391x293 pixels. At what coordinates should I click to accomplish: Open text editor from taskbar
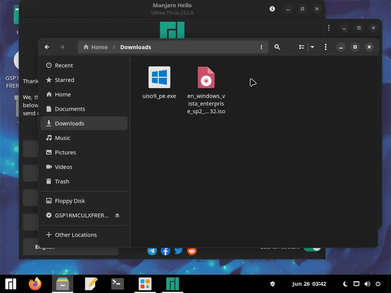click(91, 284)
